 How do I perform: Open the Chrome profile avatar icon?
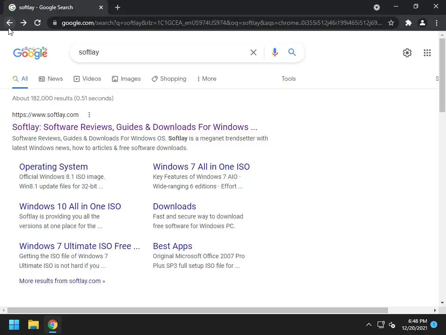(422, 23)
